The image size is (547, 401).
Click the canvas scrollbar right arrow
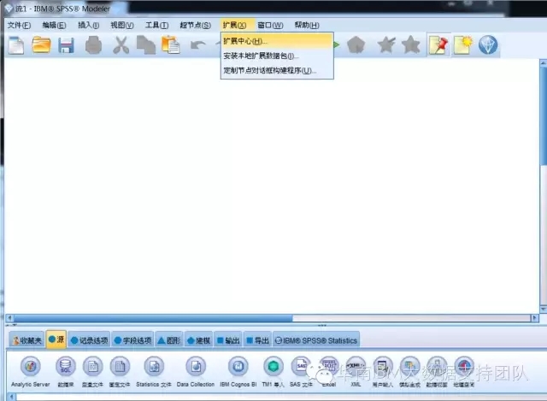coord(534,318)
